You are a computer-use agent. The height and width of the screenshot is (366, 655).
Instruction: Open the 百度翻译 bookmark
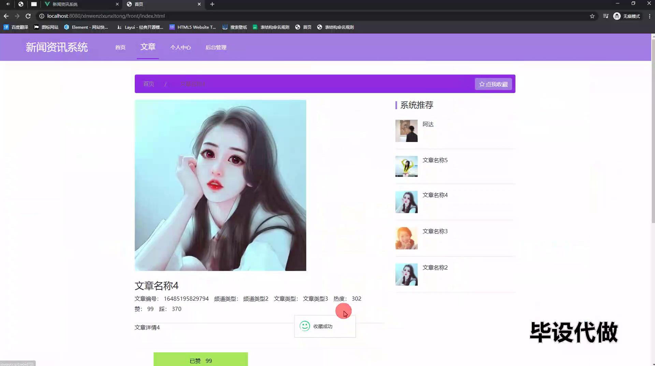point(16,27)
